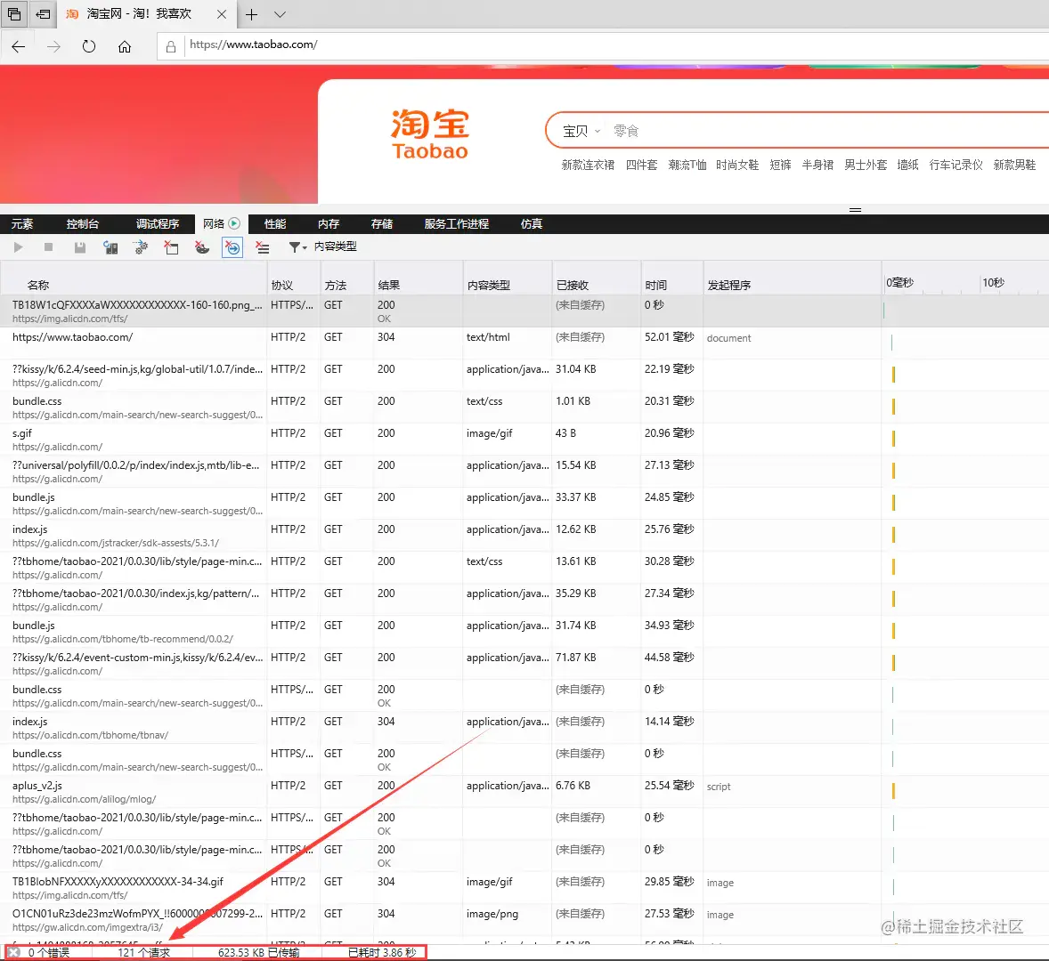The image size is (1049, 961).
Task: Switch to the 存储 devtools tab
Action: pyautogui.click(x=382, y=224)
